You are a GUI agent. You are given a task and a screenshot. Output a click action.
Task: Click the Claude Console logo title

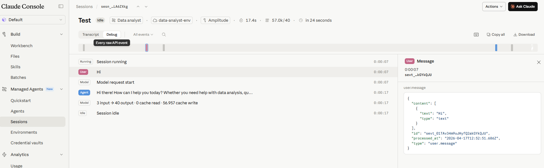pos(23,6)
